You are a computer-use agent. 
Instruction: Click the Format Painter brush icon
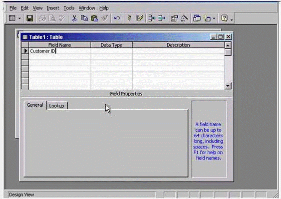[x=105, y=18]
